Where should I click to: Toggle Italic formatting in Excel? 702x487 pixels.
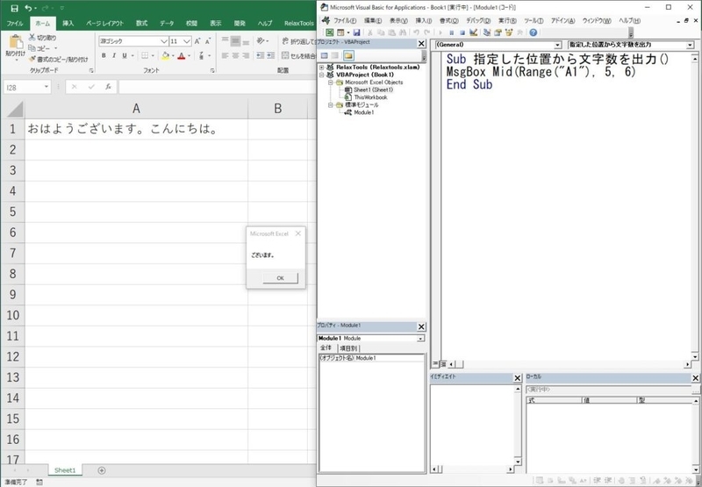(x=114, y=55)
